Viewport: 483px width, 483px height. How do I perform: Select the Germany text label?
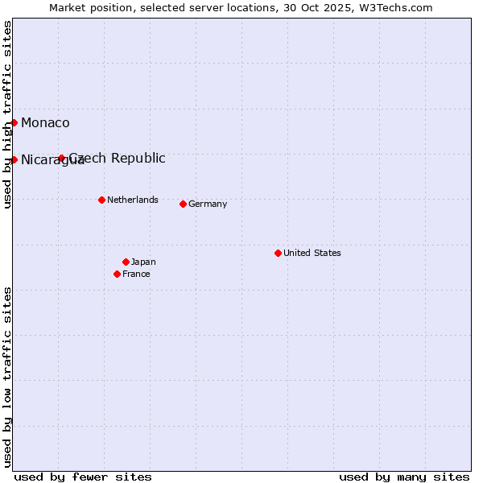coord(208,204)
